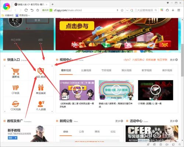The image size is (184, 147).
Task: Open the browser hamburger menu
Action: tap(179, 10)
